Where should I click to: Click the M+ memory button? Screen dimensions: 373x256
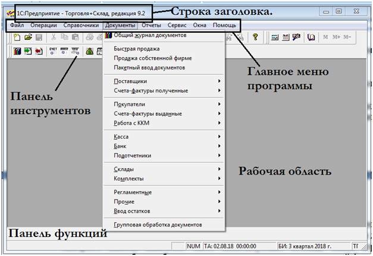coord(336,37)
